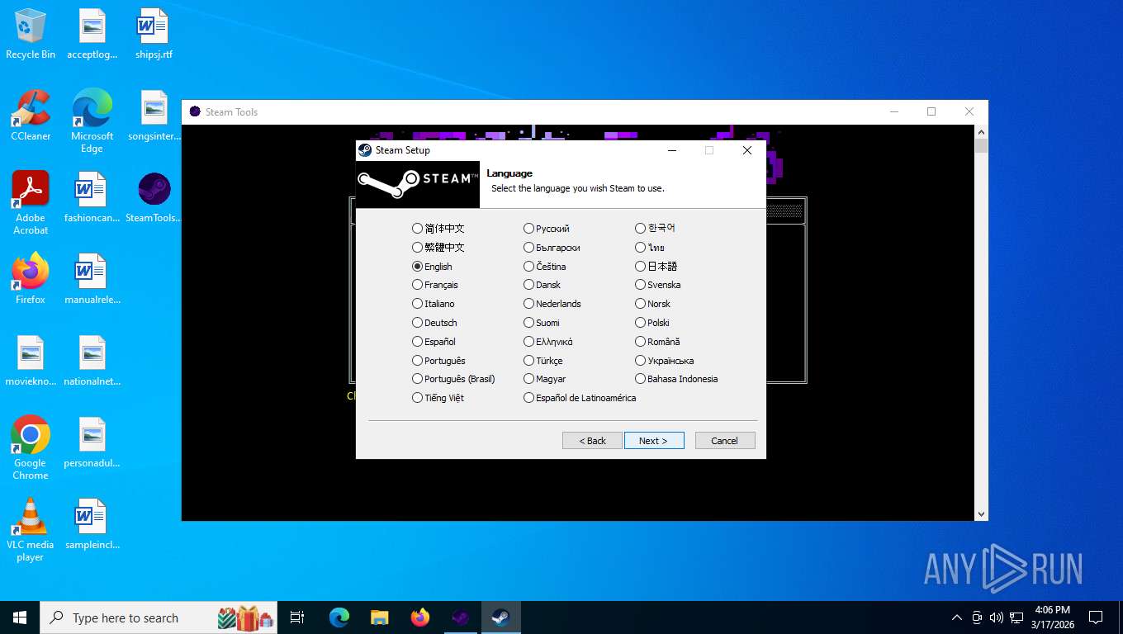Pick Português (Brasil) radio option

pos(453,379)
